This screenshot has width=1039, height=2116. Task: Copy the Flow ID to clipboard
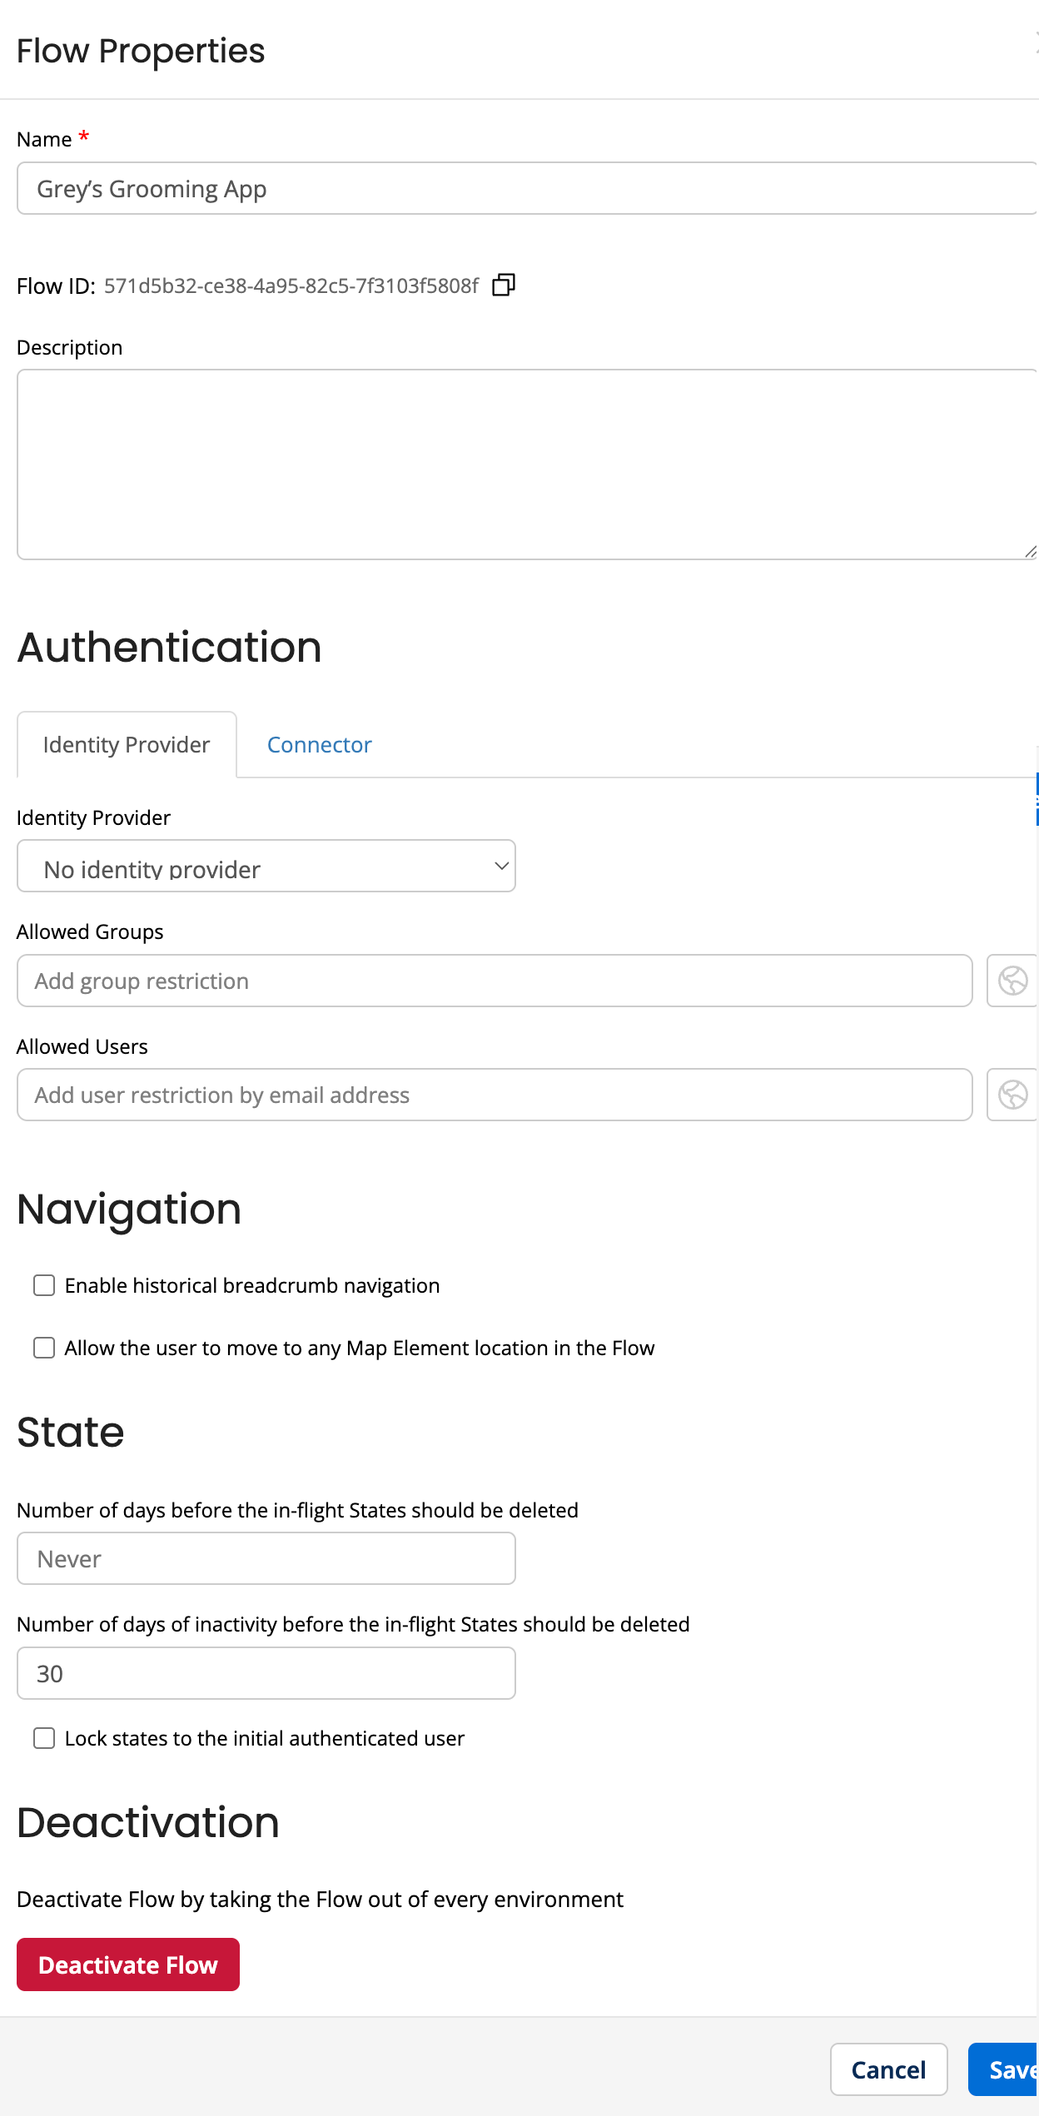[x=504, y=286]
